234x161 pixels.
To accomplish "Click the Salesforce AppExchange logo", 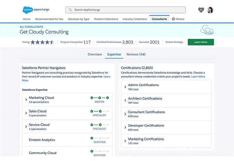I will (x=36, y=10).
